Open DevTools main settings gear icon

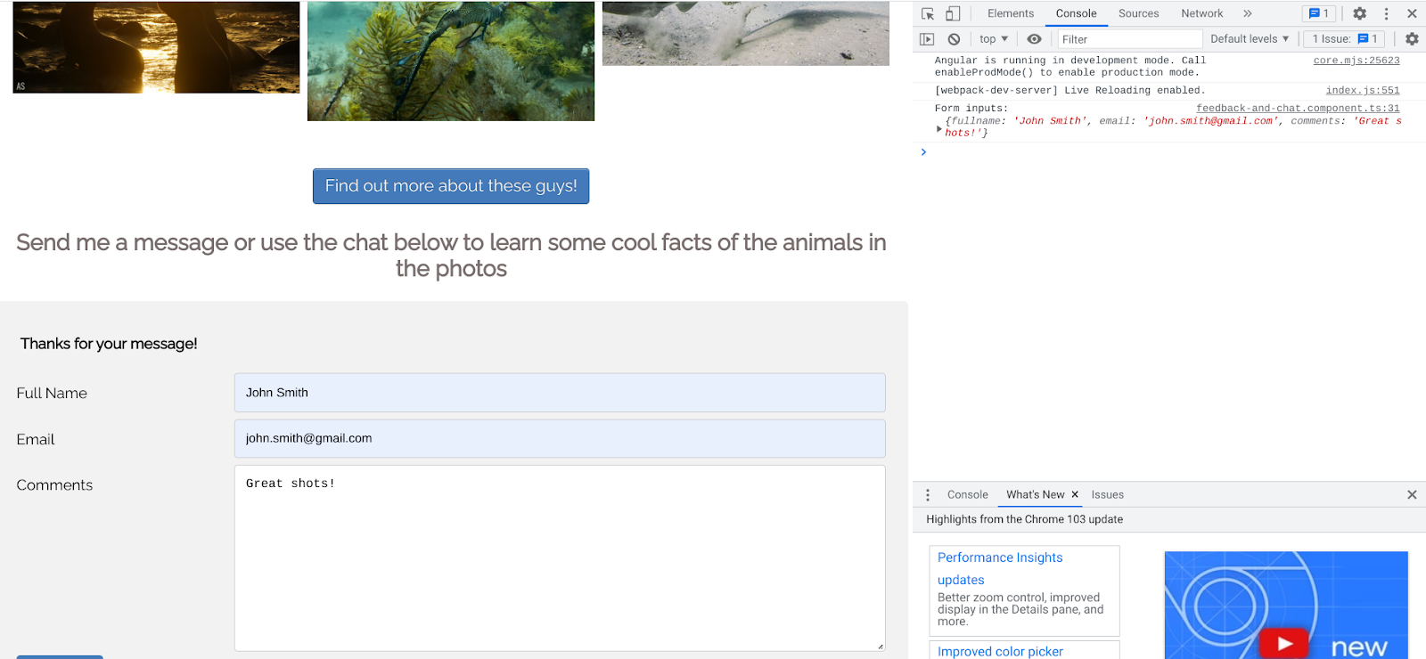1359,13
